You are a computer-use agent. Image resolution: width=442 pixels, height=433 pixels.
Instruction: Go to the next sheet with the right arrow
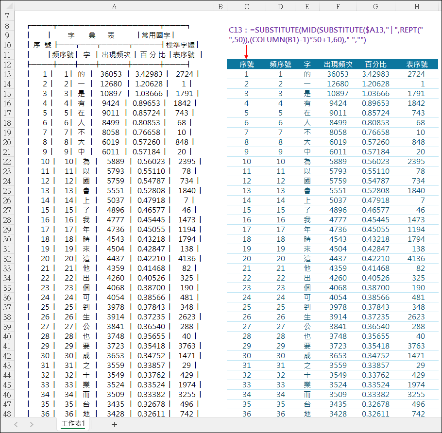(x=32, y=425)
